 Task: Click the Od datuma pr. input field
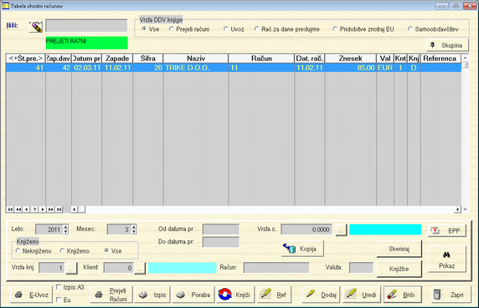(221, 229)
